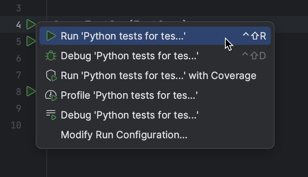Click line number 6 in the gutter
The width and height of the screenshot is (308, 177).
[19, 58]
